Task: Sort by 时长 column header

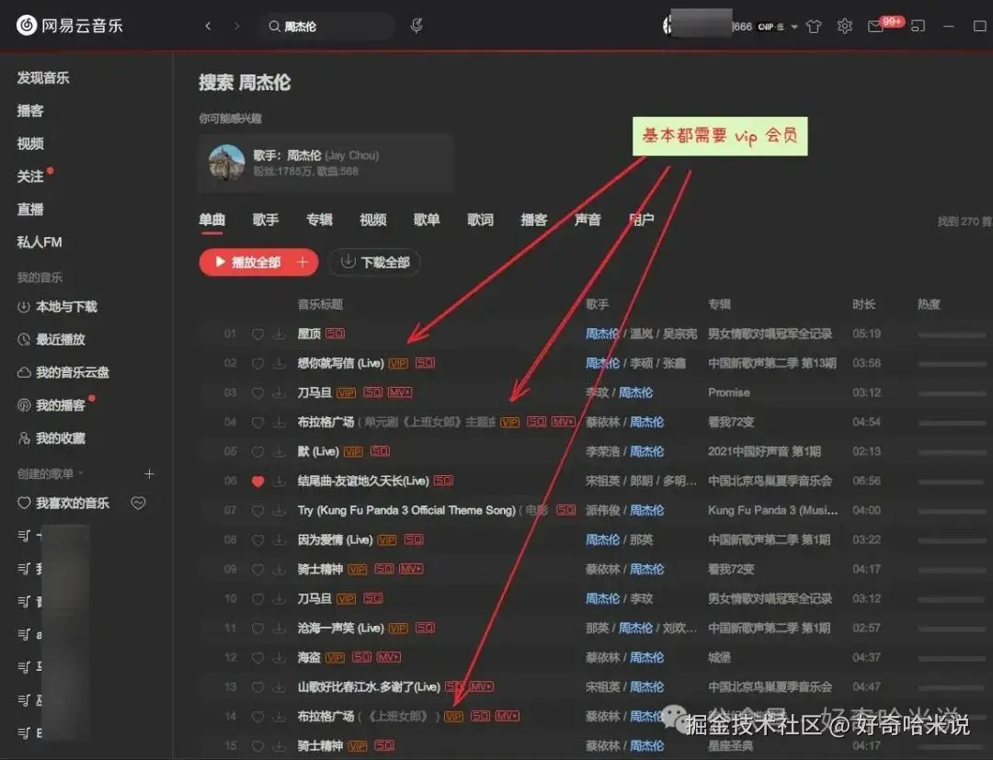Action: (863, 304)
